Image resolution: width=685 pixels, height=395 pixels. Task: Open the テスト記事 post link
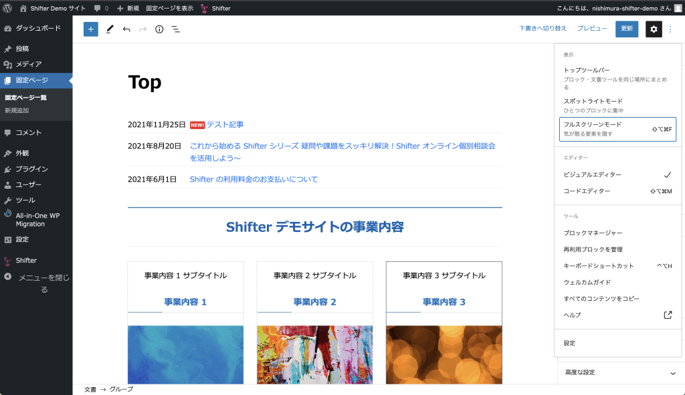[x=225, y=124]
